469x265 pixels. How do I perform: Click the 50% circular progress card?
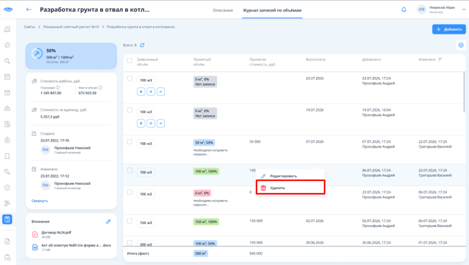point(71,56)
